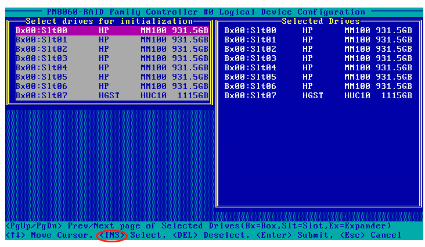Click the PM8060-RAID controller title bar text
This screenshot has width=425, height=247.
click(x=206, y=12)
